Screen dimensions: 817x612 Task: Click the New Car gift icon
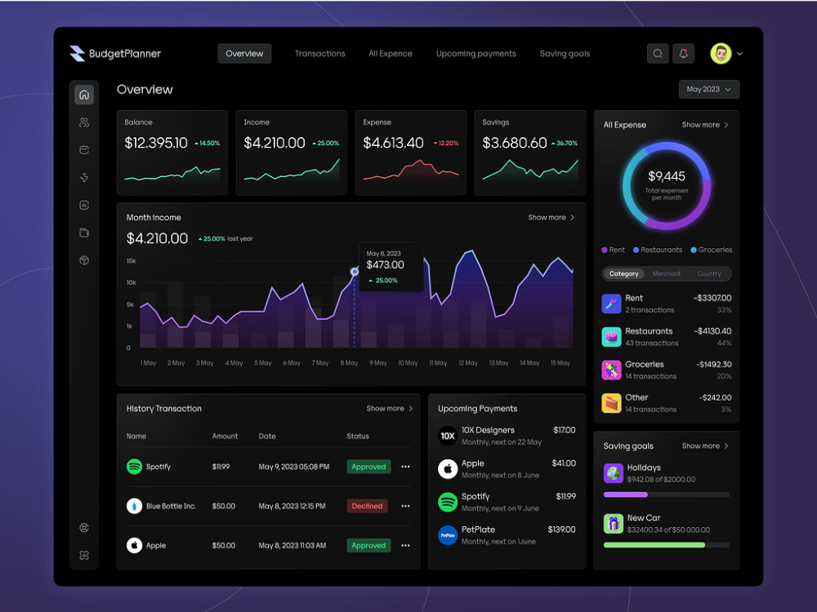click(614, 524)
